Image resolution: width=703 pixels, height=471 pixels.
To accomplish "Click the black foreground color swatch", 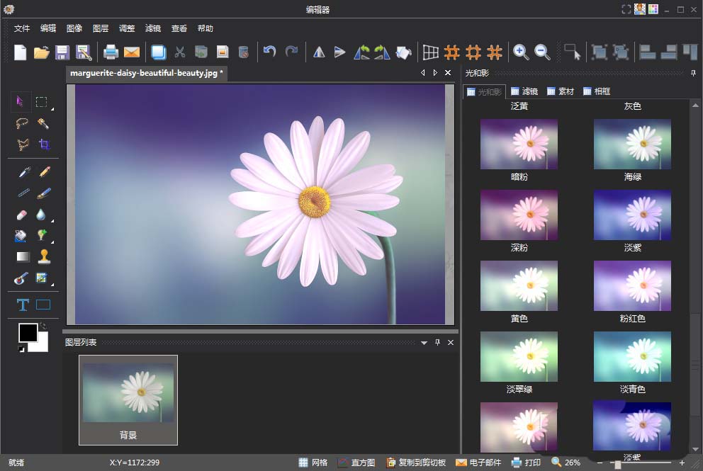I will pyautogui.click(x=28, y=332).
